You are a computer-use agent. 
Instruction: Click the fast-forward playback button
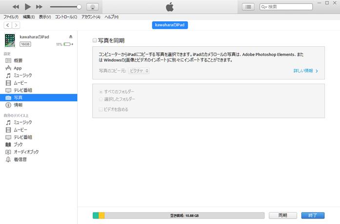pos(39,7)
